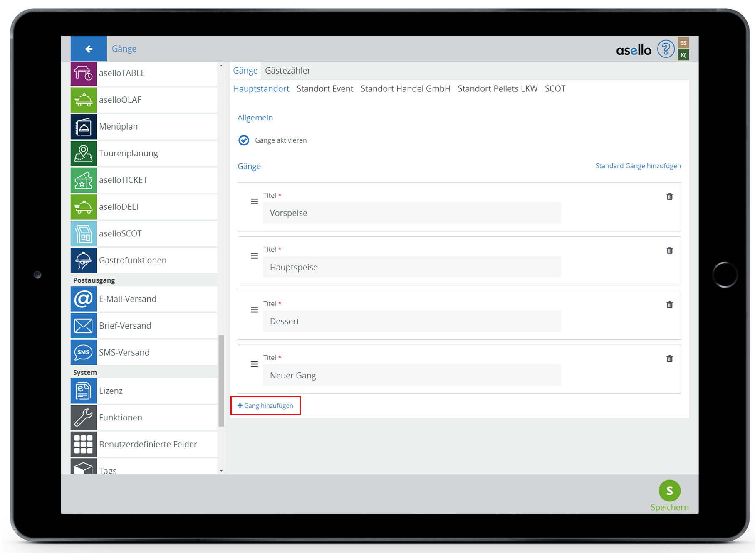Click the sidebar scroll up arrow
The image size is (755, 553).
tap(221, 66)
